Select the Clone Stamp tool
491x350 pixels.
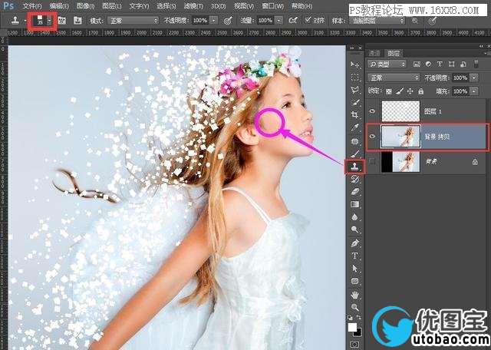tap(355, 166)
